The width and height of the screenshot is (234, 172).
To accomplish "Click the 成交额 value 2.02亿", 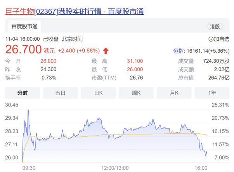I will tap(222, 69).
